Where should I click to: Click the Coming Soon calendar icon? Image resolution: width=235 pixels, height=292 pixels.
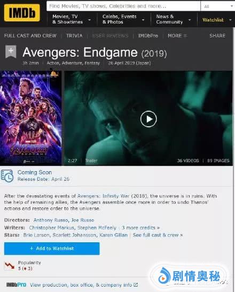[x=7, y=176]
